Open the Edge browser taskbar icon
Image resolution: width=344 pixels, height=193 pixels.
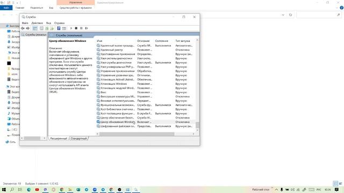tap(28, 189)
